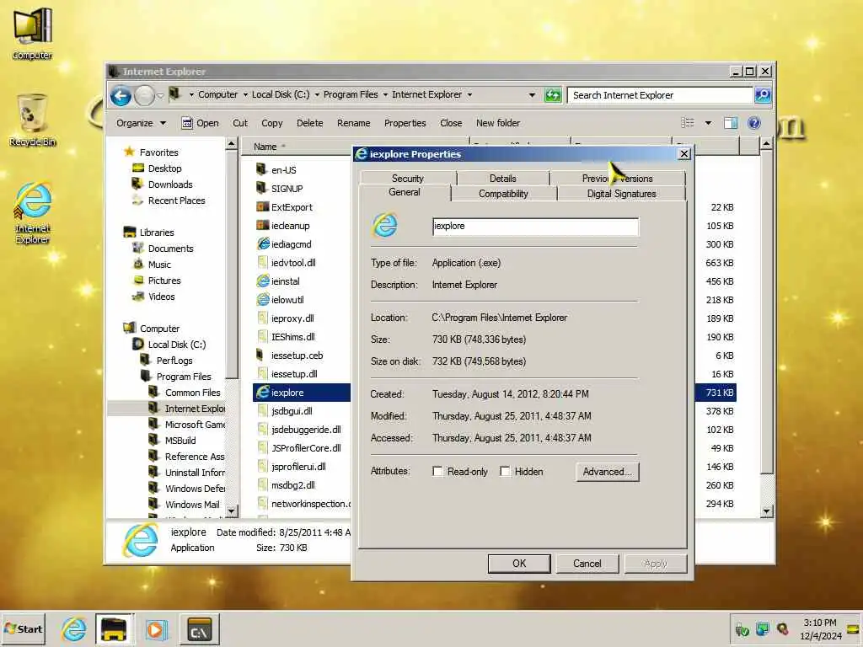Open the recent pages dropdown beside Forward
The image size is (863, 647).
pos(160,96)
